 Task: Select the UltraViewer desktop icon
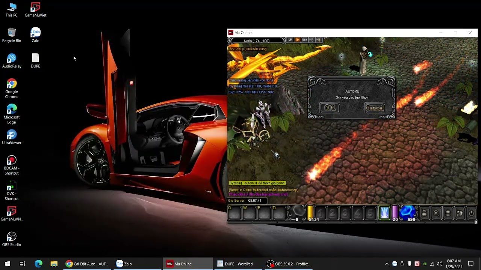coord(12,138)
